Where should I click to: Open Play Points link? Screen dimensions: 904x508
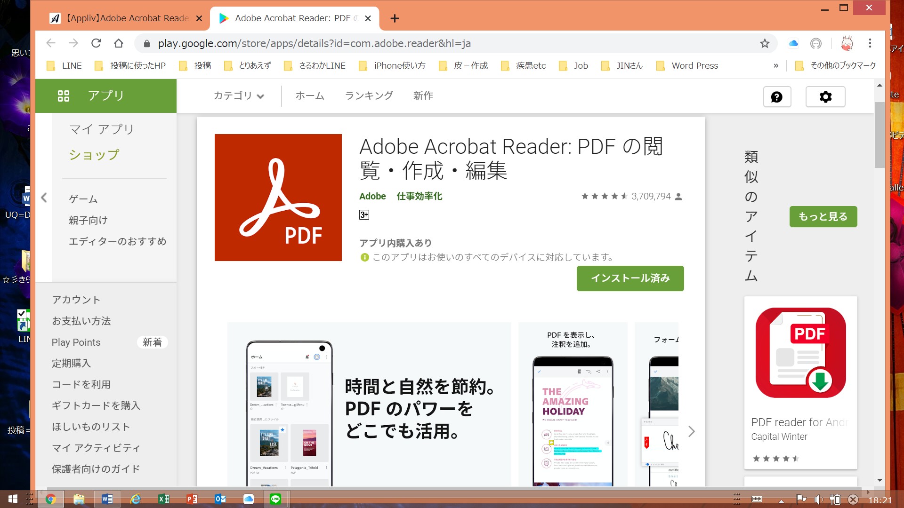pos(76,342)
